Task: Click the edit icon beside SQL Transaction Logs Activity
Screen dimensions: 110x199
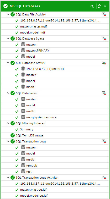Action: pyautogui.click(x=104, y=178)
